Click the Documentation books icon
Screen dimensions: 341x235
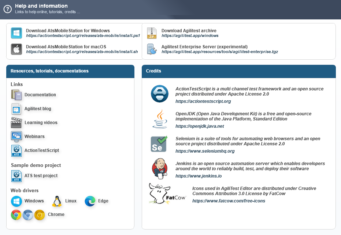coord(16,95)
